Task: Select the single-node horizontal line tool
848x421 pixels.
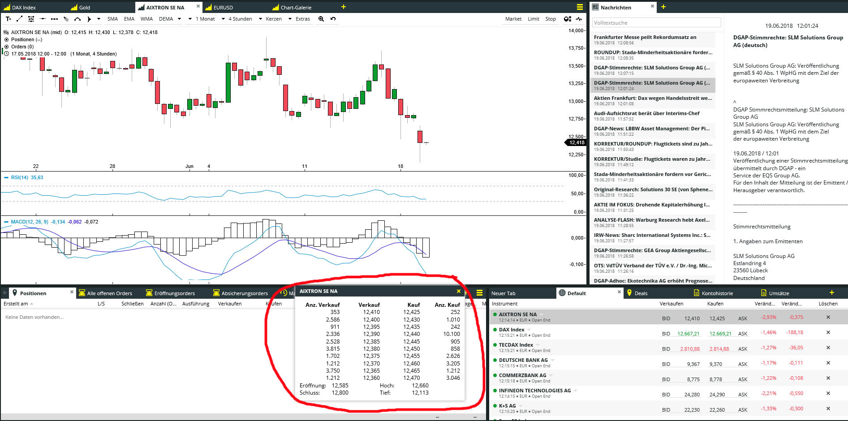Action: [43, 19]
